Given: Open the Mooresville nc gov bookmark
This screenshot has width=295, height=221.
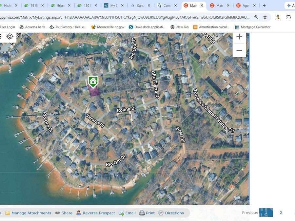Looking at the screenshot, I should (x=108, y=27).
